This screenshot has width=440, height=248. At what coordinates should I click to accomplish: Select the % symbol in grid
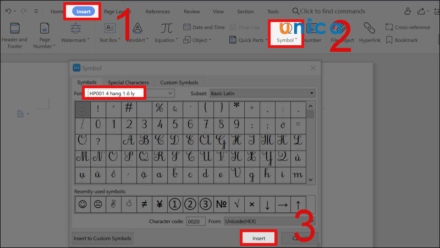click(x=159, y=109)
